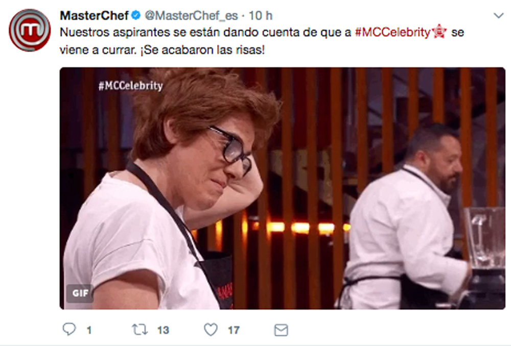
Task: Click the GIF badge label
Action: (80, 293)
